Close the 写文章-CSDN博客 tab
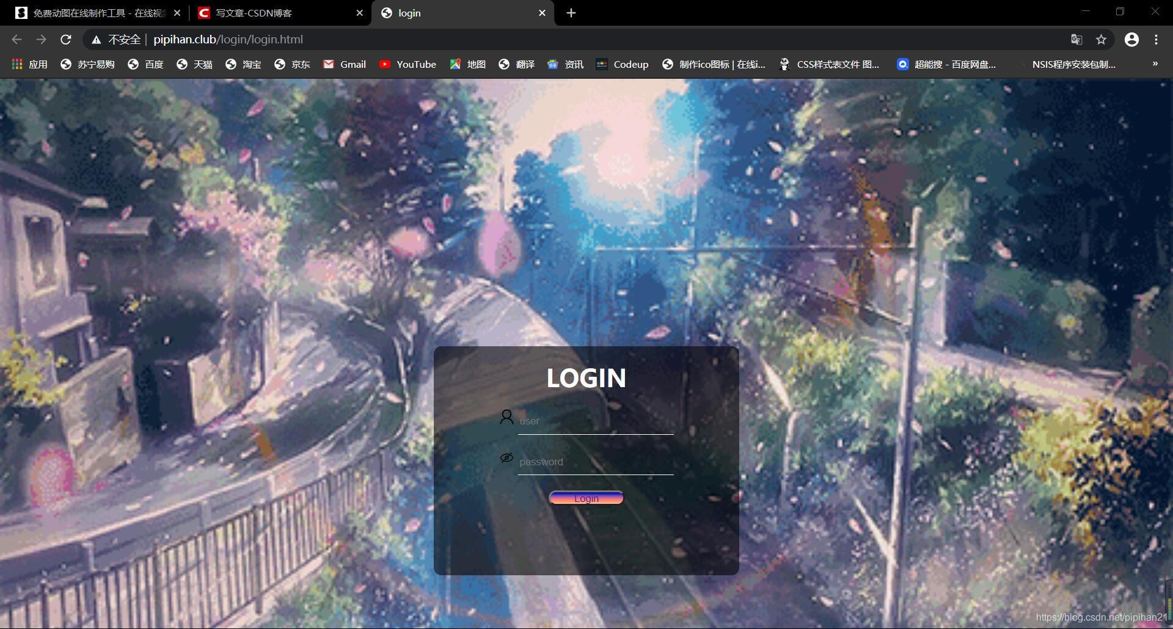This screenshot has width=1173, height=629. (359, 13)
